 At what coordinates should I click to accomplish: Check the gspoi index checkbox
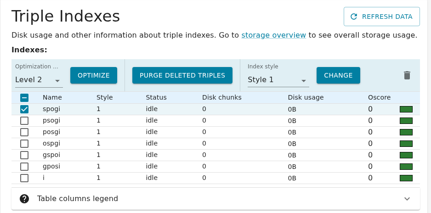click(x=24, y=155)
